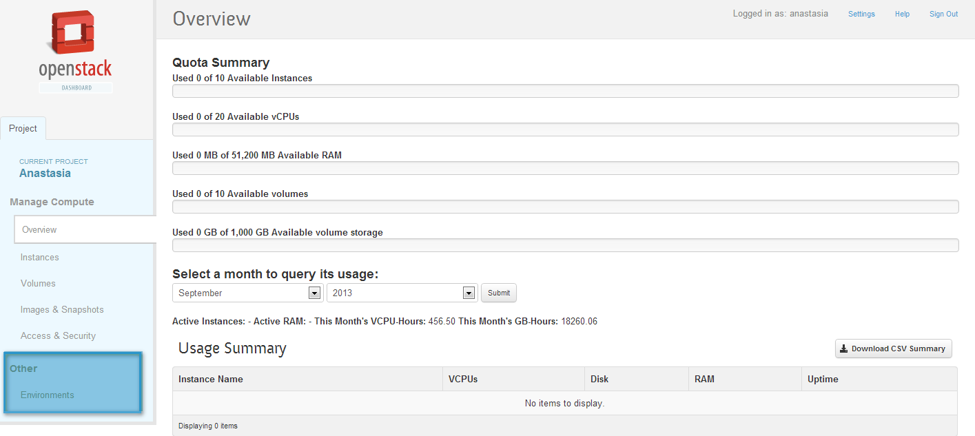Click the download icon on CSV Summary button
The height and width of the screenshot is (436, 975).
843,349
